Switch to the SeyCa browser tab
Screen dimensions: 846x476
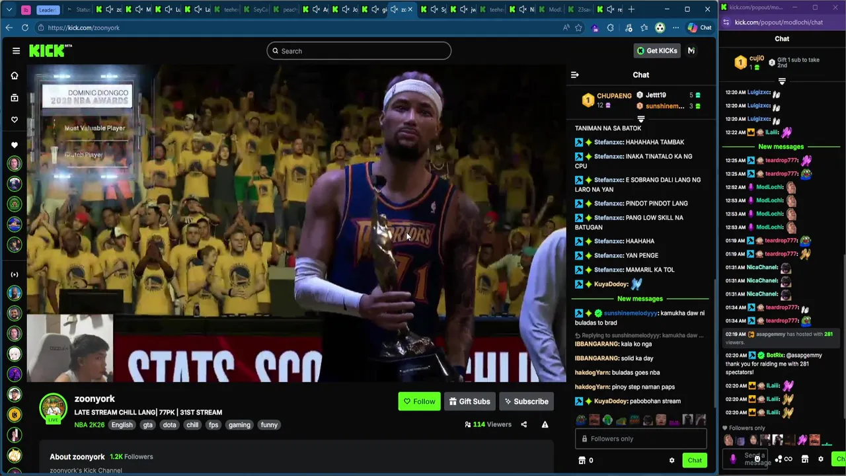pyautogui.click(x=256, y=9)
